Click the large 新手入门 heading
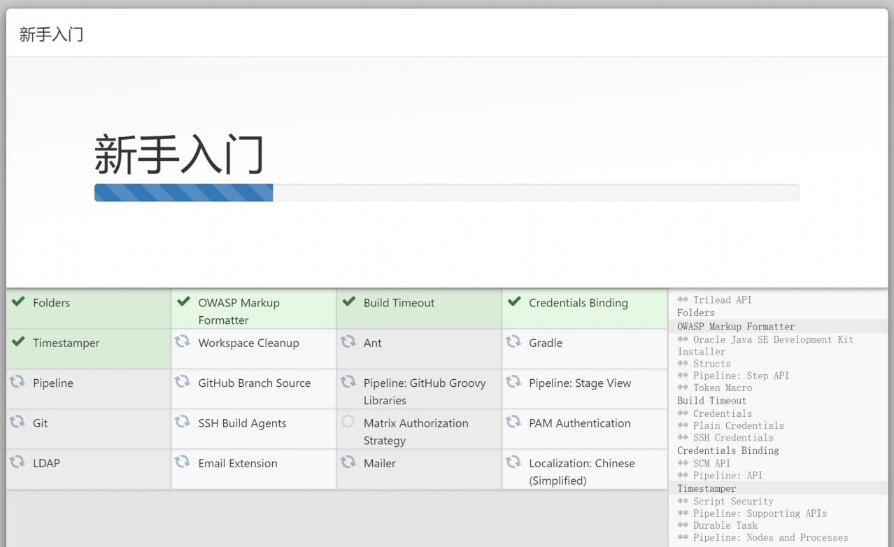 point(179,155)
